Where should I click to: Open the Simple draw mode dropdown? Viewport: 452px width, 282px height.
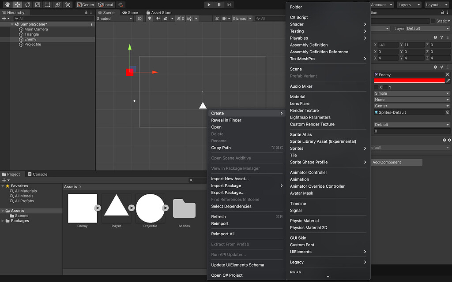[411, 93]
